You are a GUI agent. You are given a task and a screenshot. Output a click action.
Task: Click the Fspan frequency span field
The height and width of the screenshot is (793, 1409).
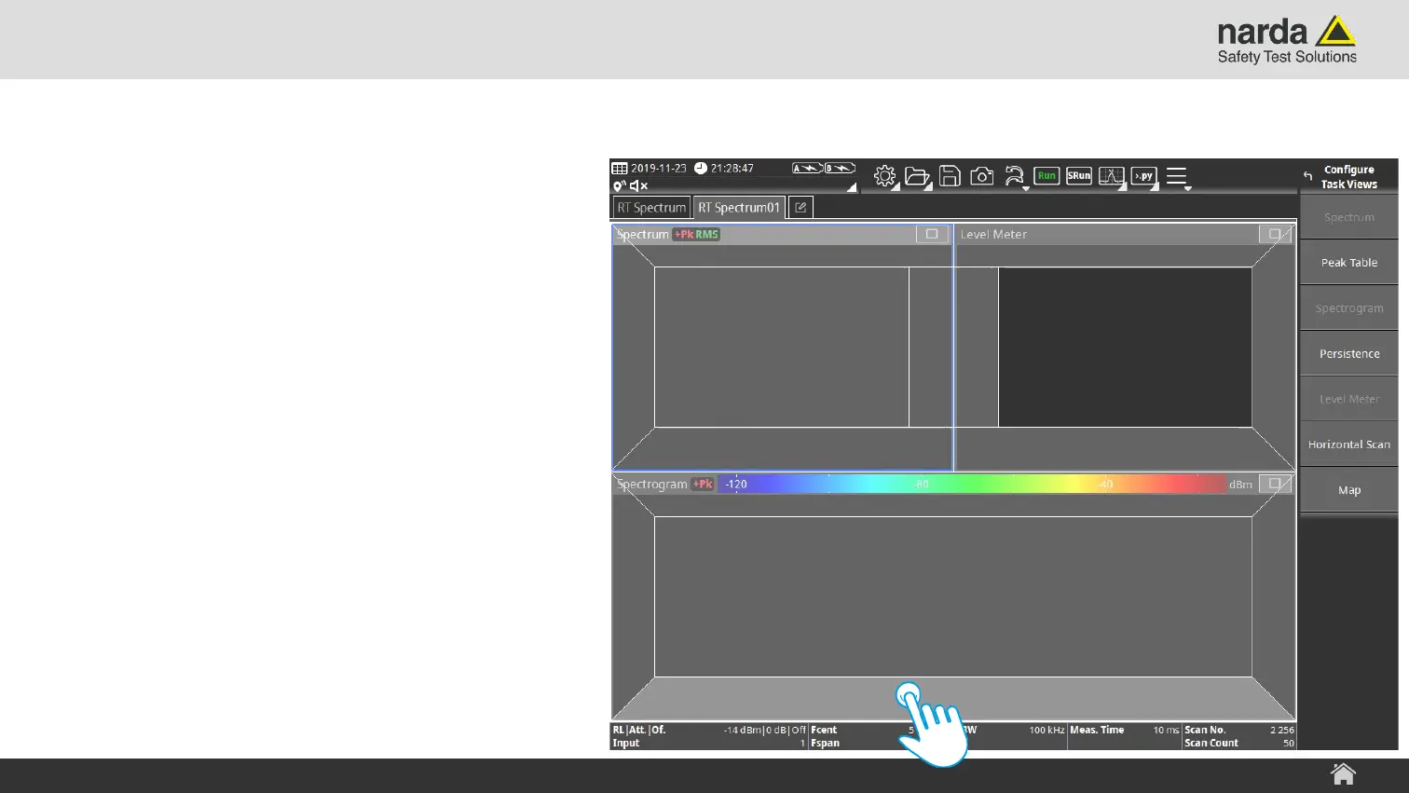click(x=826, y=743)
